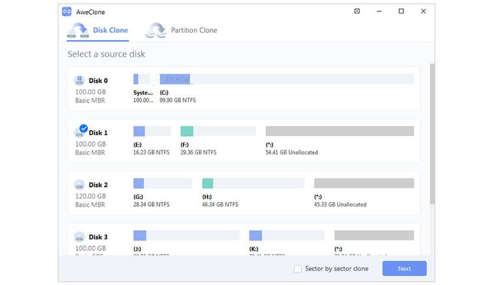Minimize the AweClone window
The width and height of the screenshot is (493, 285).
tap(379, 11)
